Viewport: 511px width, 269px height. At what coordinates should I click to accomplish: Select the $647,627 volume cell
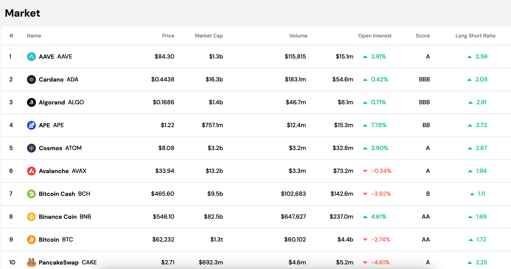tap(293, 217)
